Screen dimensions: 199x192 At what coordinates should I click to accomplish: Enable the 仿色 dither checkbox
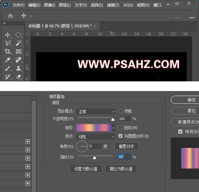coord(120,111)
